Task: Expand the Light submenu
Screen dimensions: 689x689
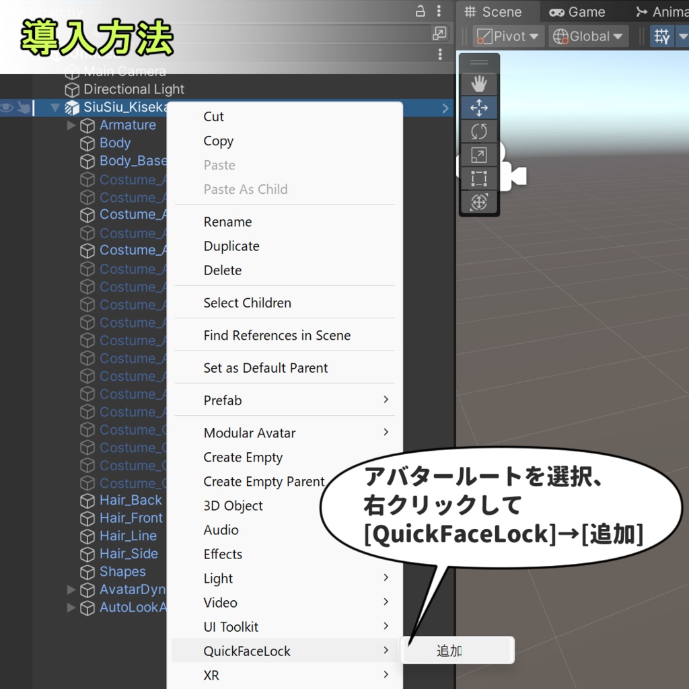Action: point(285,578)
